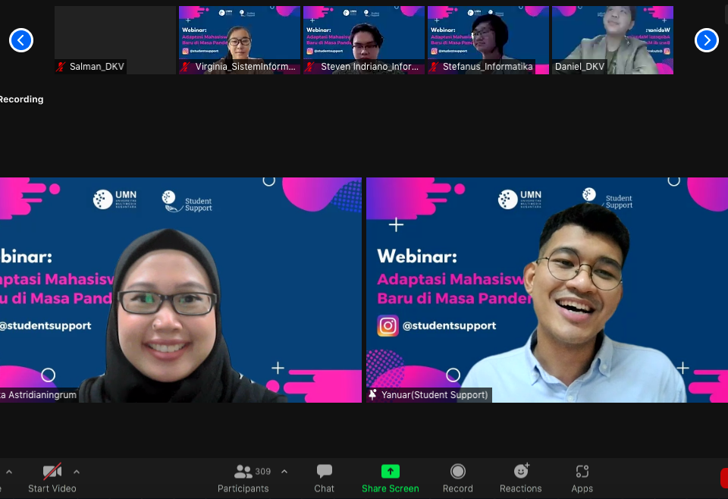Click Astridianingrum's main video panel
728x499 pixels.
(180, 288)
